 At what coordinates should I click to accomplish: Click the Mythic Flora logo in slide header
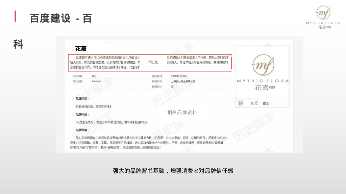point(323,18)
